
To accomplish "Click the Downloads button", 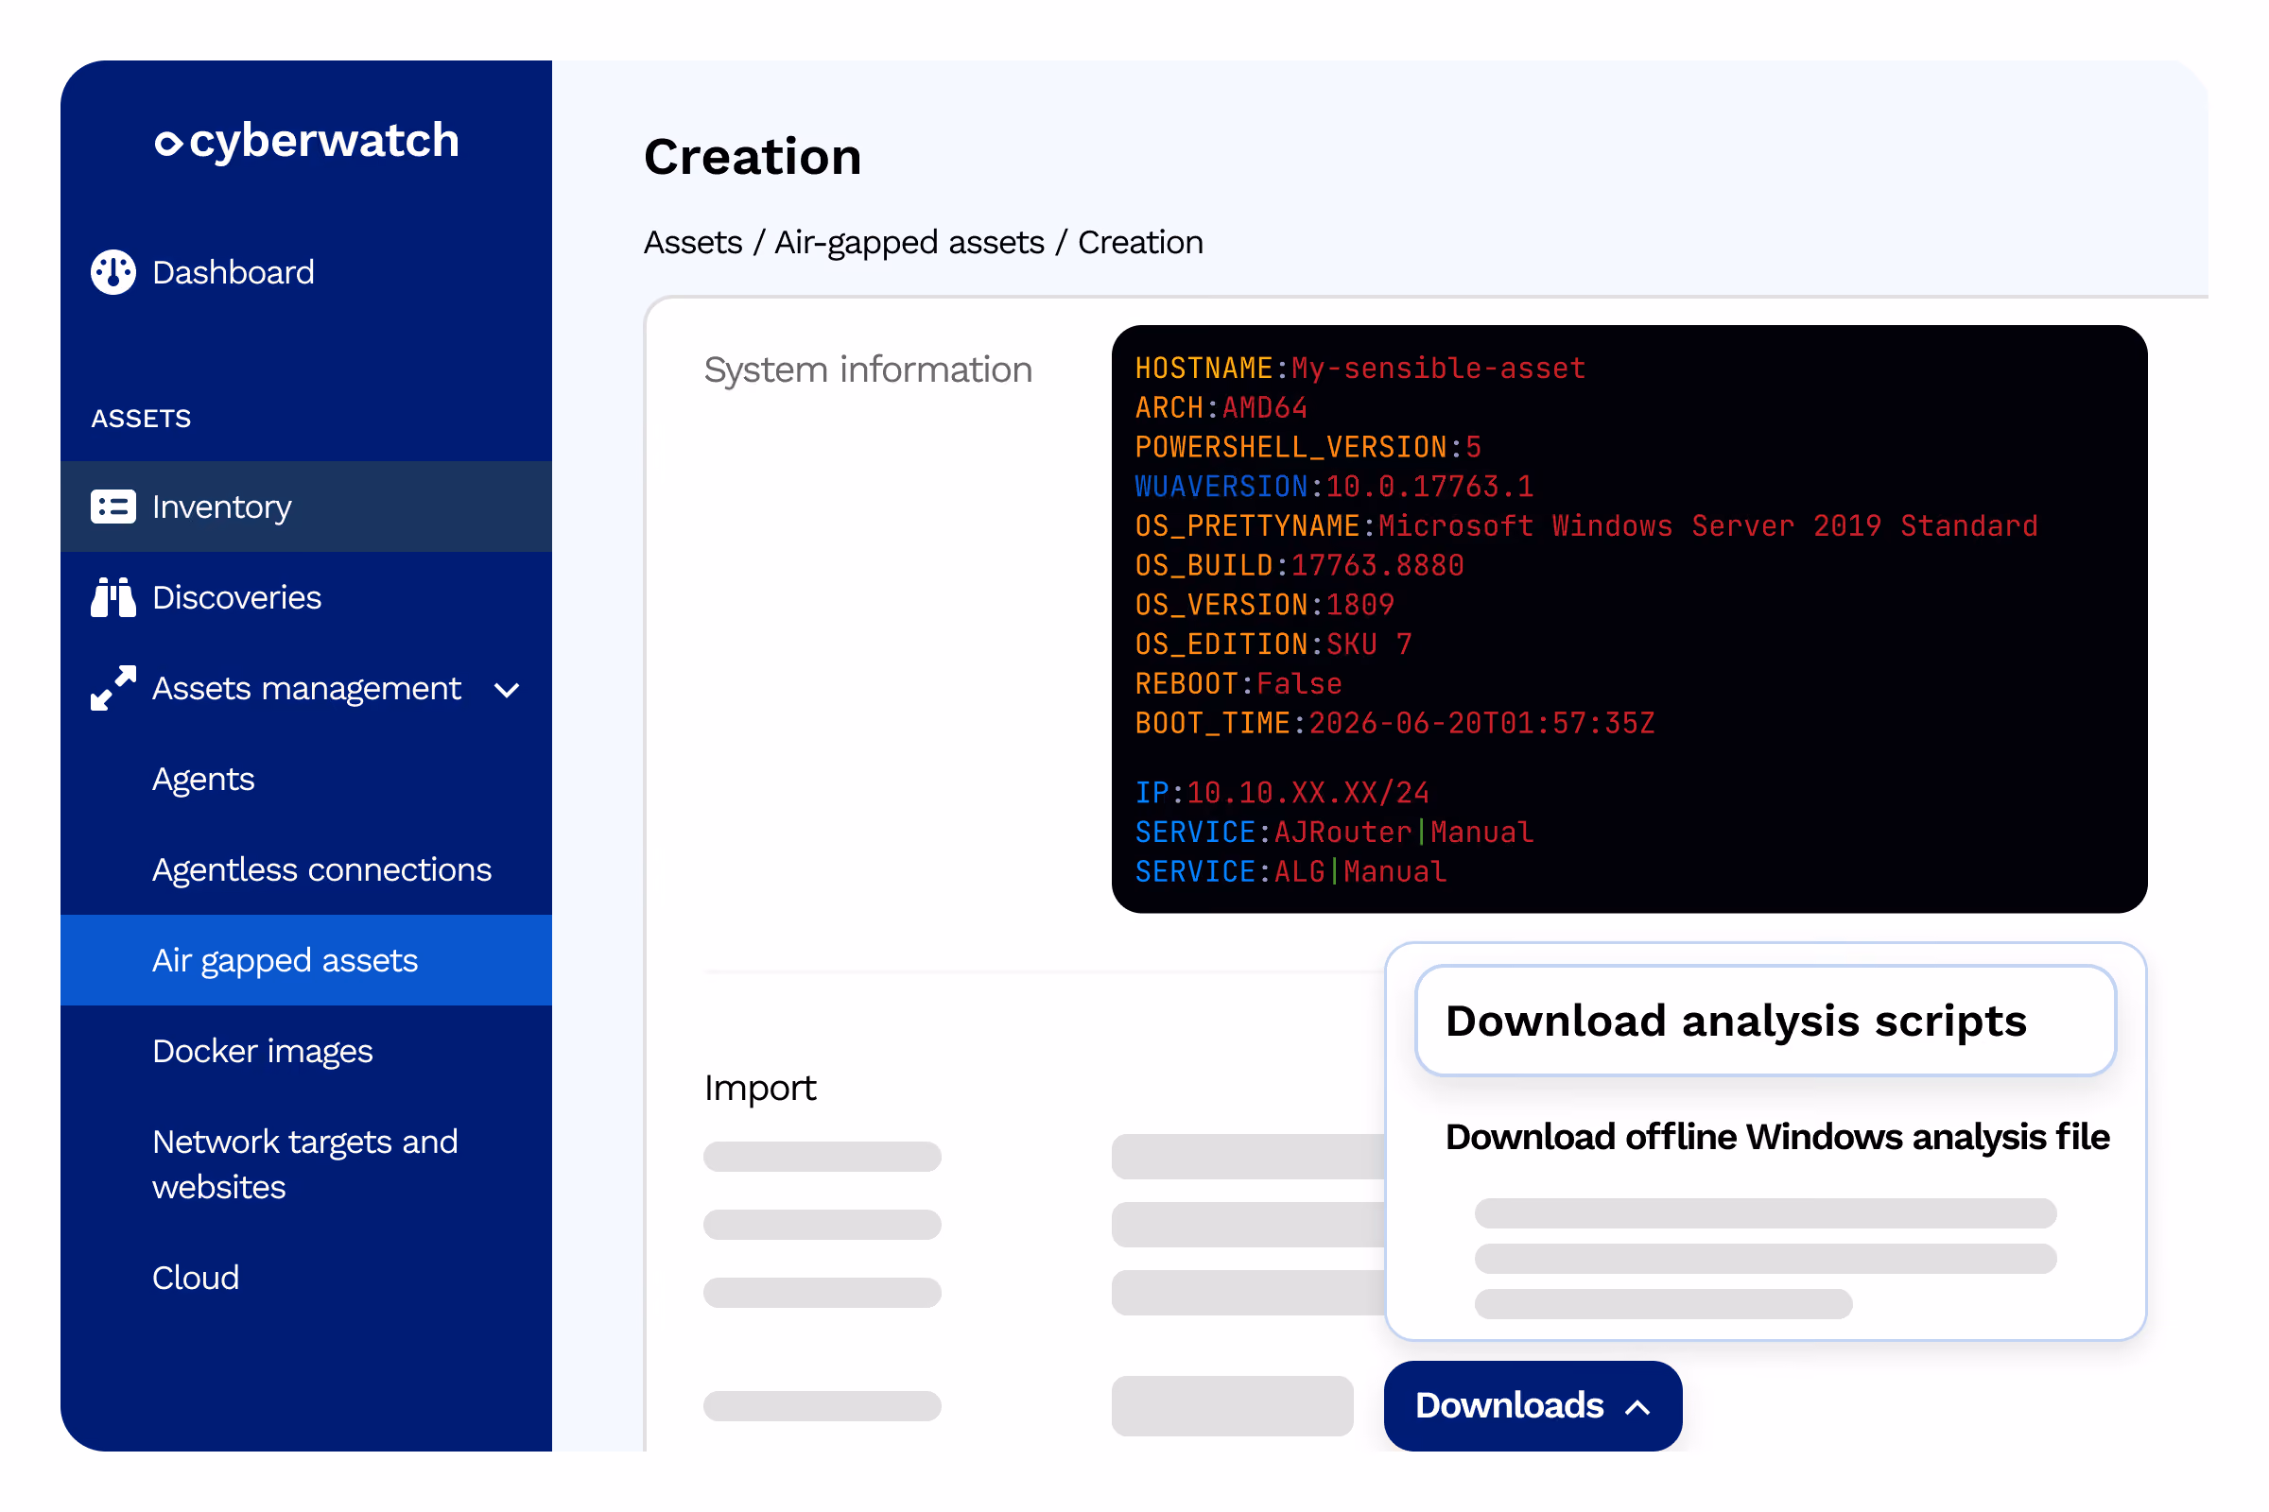I will [1533, 1406].
